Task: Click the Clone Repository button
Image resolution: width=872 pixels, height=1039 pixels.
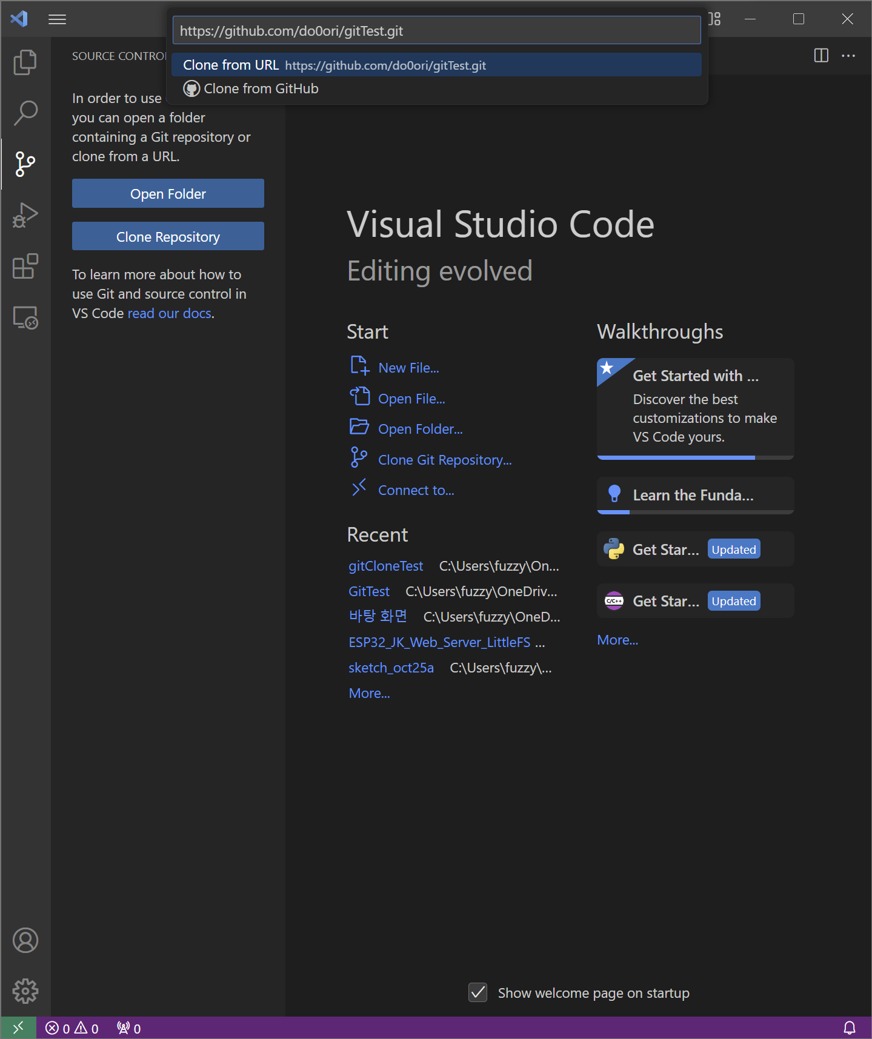Action: pos(168,236)
